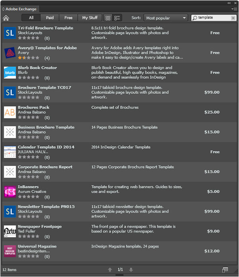Click Newsletter Template PN015 SL icon
The width and height of the screenshot is (239, 277).
(10, 211)
